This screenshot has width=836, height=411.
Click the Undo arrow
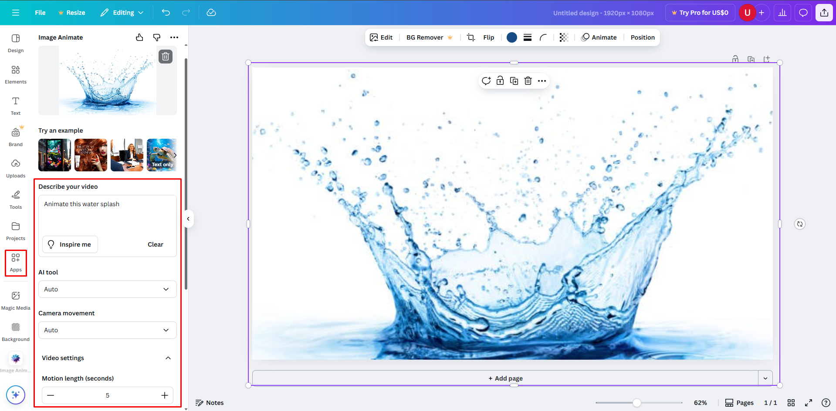(x=166, y=13)
